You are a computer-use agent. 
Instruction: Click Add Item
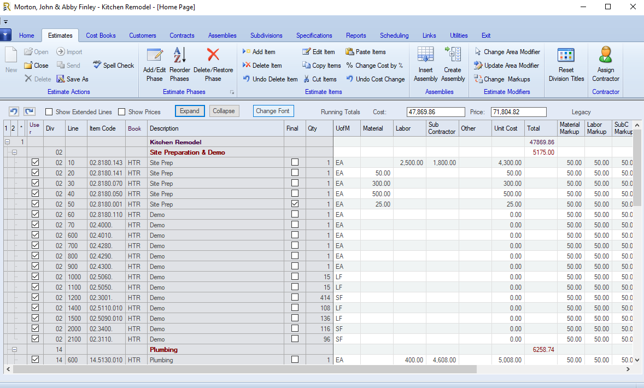(259, 52)
